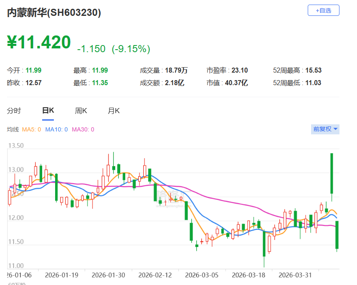Viewport: 357px width, 285px height.
Task: Open the 月K monthly chart tab
Action: (x=114, y=111)
